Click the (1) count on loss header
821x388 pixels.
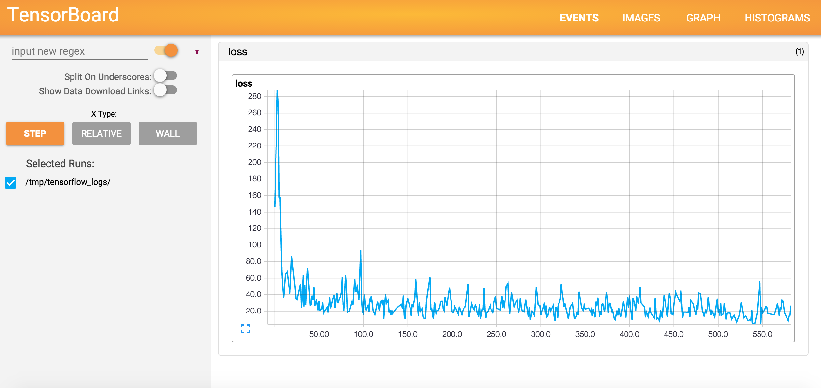coord(800,51)
